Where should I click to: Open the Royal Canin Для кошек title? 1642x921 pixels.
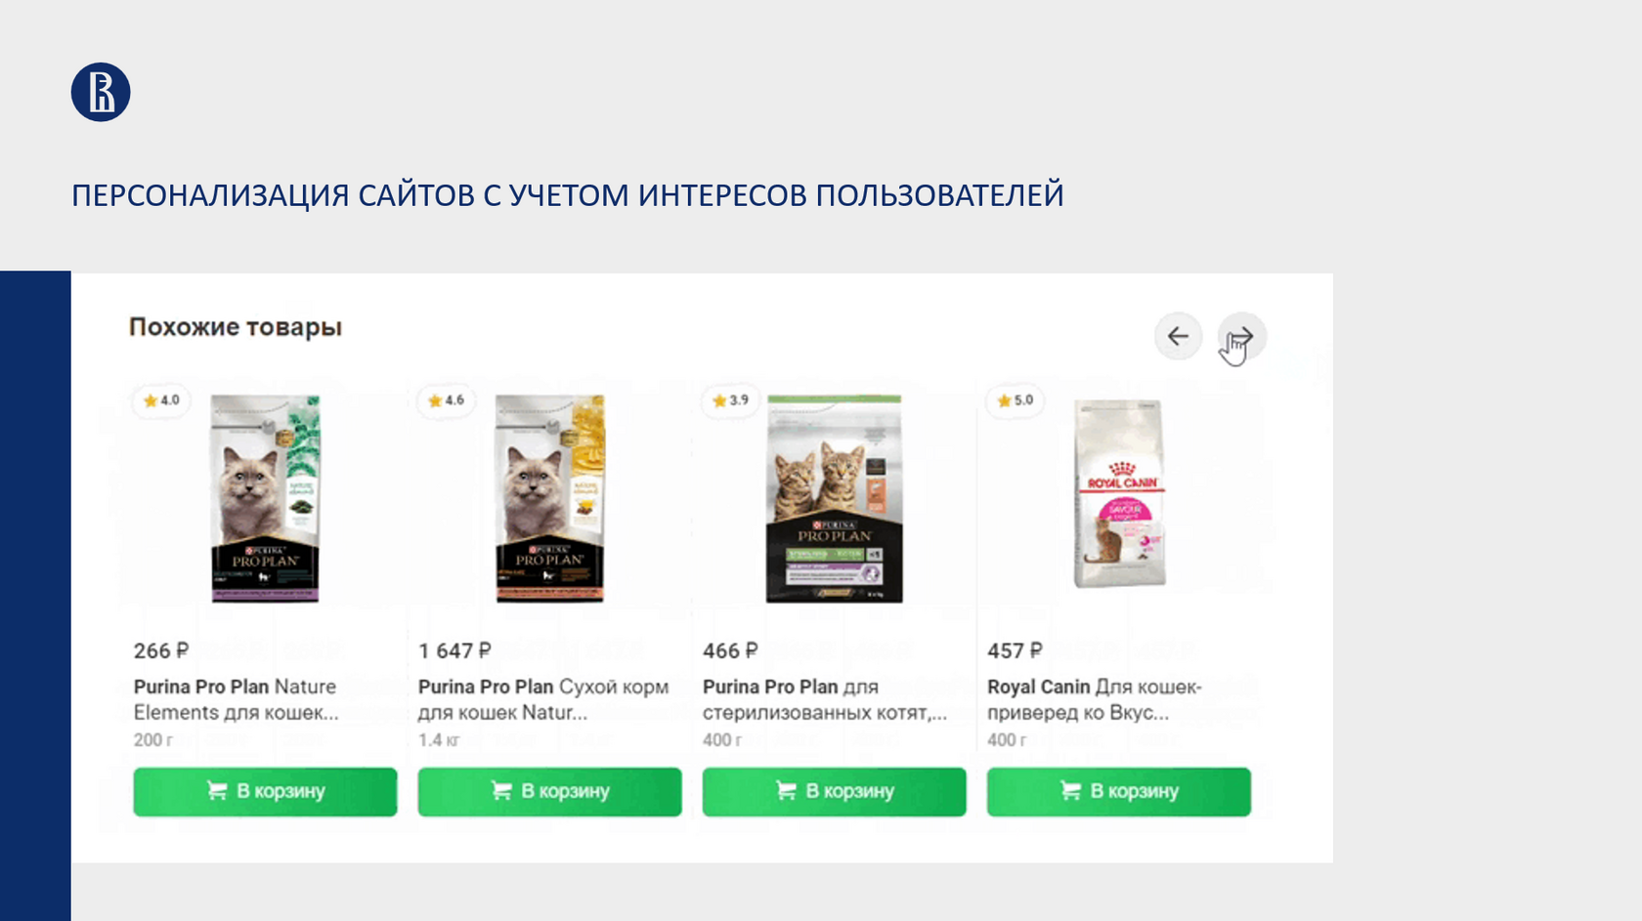1095,699
